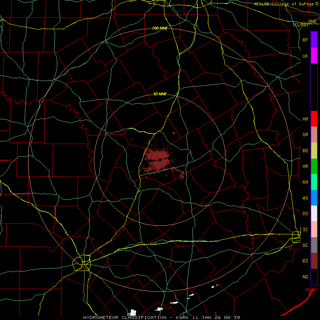This screenshot has width=320, height=320.
Task: Click the RF legend label
Action: pos(305,40)
